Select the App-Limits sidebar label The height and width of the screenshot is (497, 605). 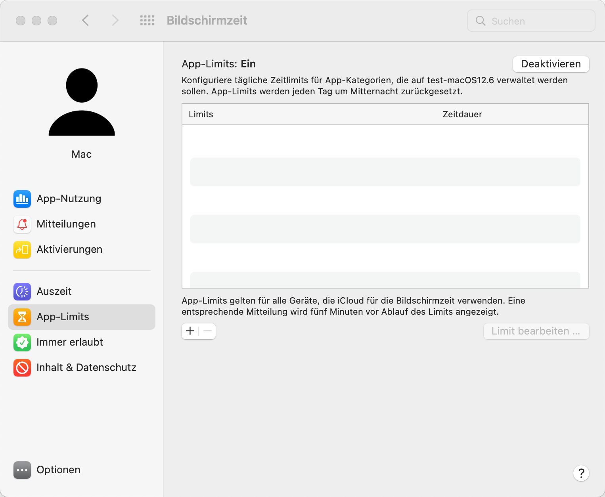pos(63,317)
